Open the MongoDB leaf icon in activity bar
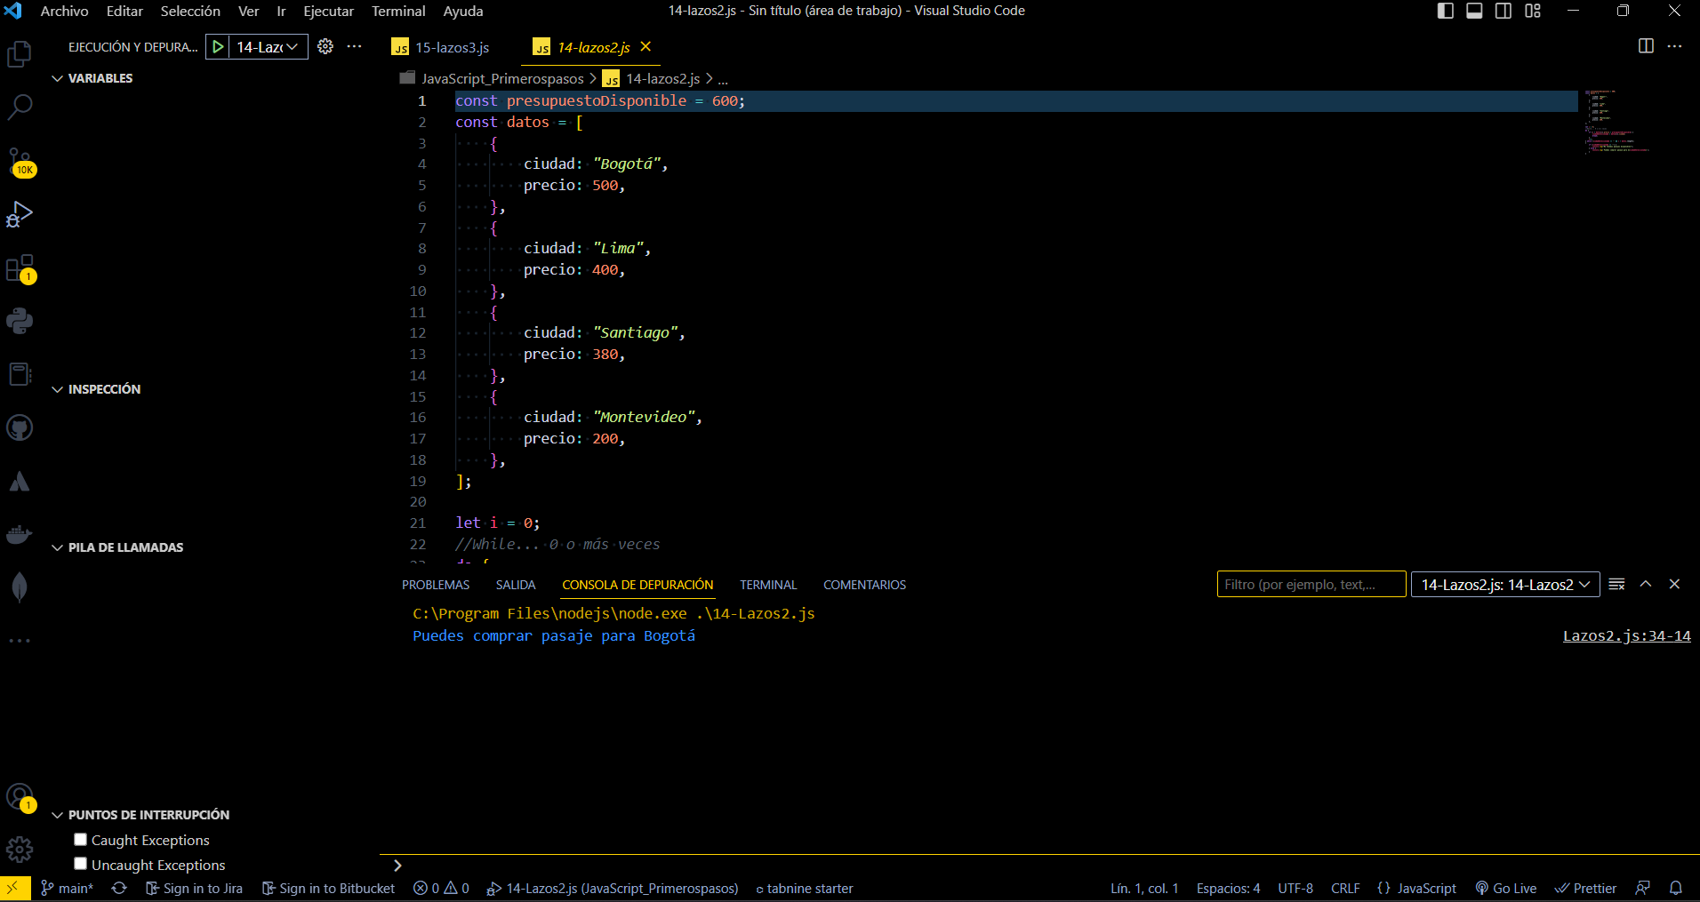Image resolution: width=1700 pixels, height=902 pixels. point(20,587)
